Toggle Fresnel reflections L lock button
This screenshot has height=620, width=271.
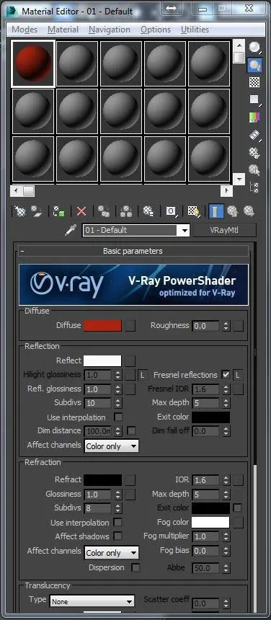(x=239, y=375)
